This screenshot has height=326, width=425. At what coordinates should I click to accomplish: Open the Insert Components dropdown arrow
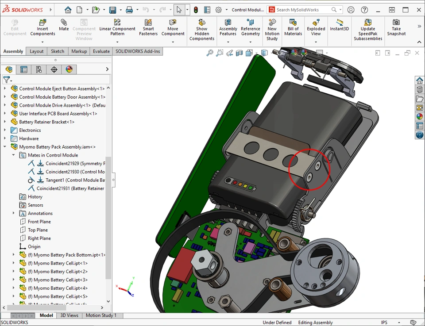pos(42,42)
